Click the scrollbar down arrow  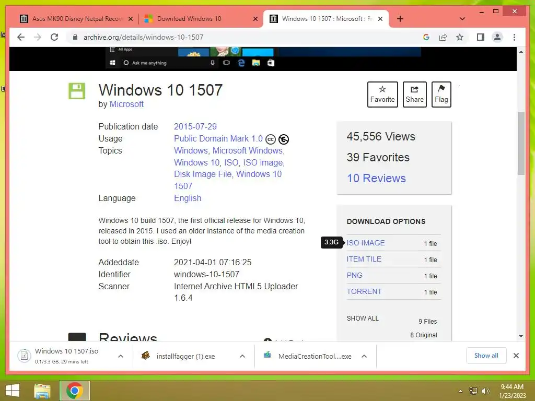pos(521,336)
